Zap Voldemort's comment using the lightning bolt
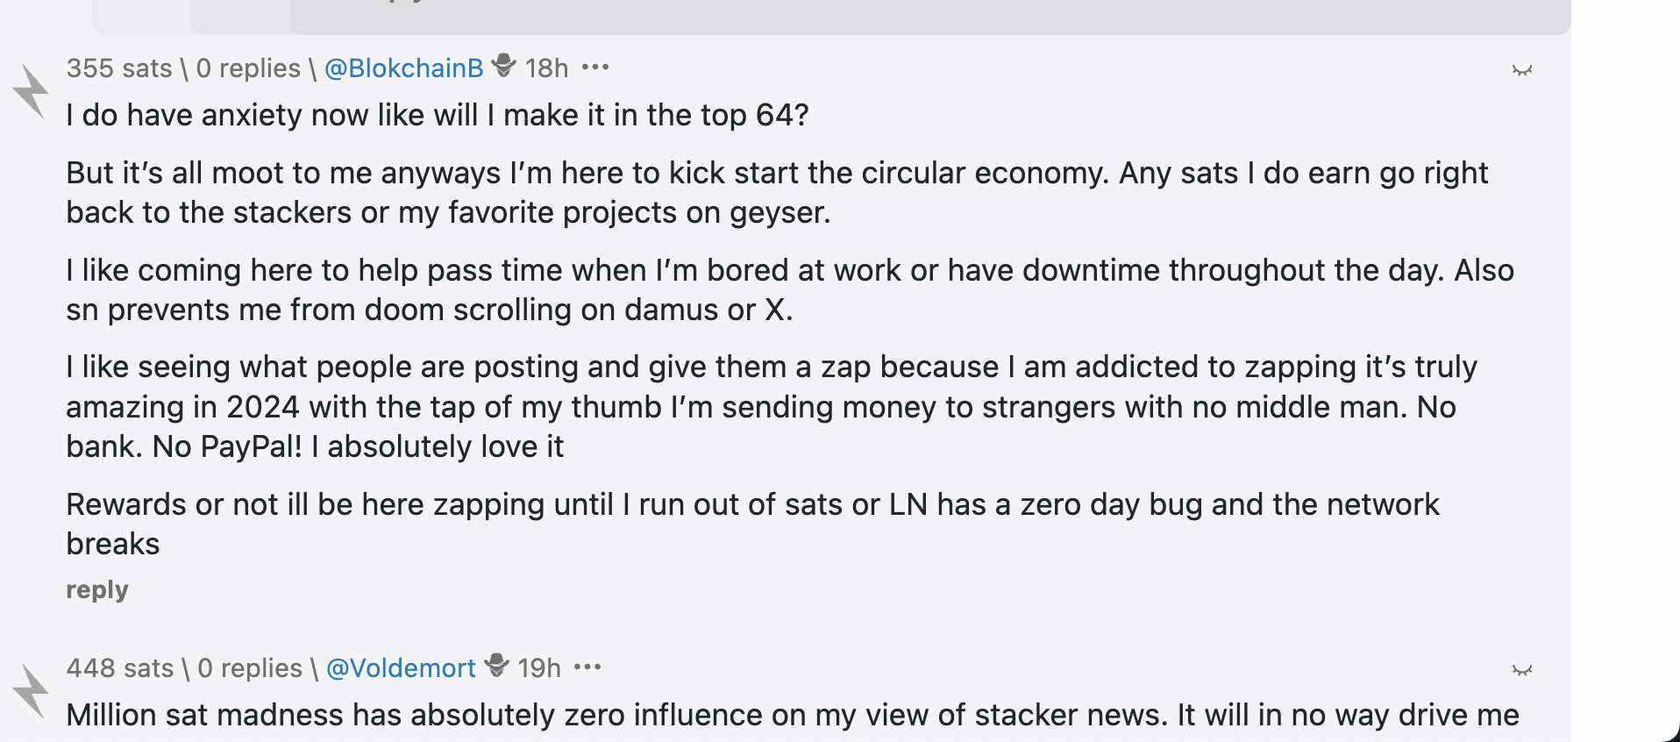This screenshot has height=742, width=1680. pos(32,691)
